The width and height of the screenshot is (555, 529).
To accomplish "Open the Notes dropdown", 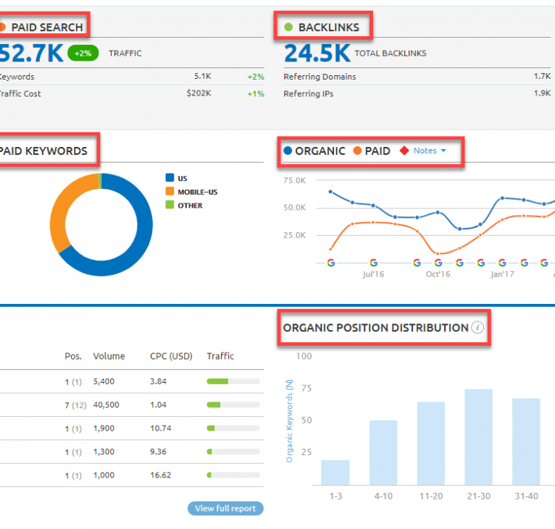I will pyautogui.click(x=430, y=151).
